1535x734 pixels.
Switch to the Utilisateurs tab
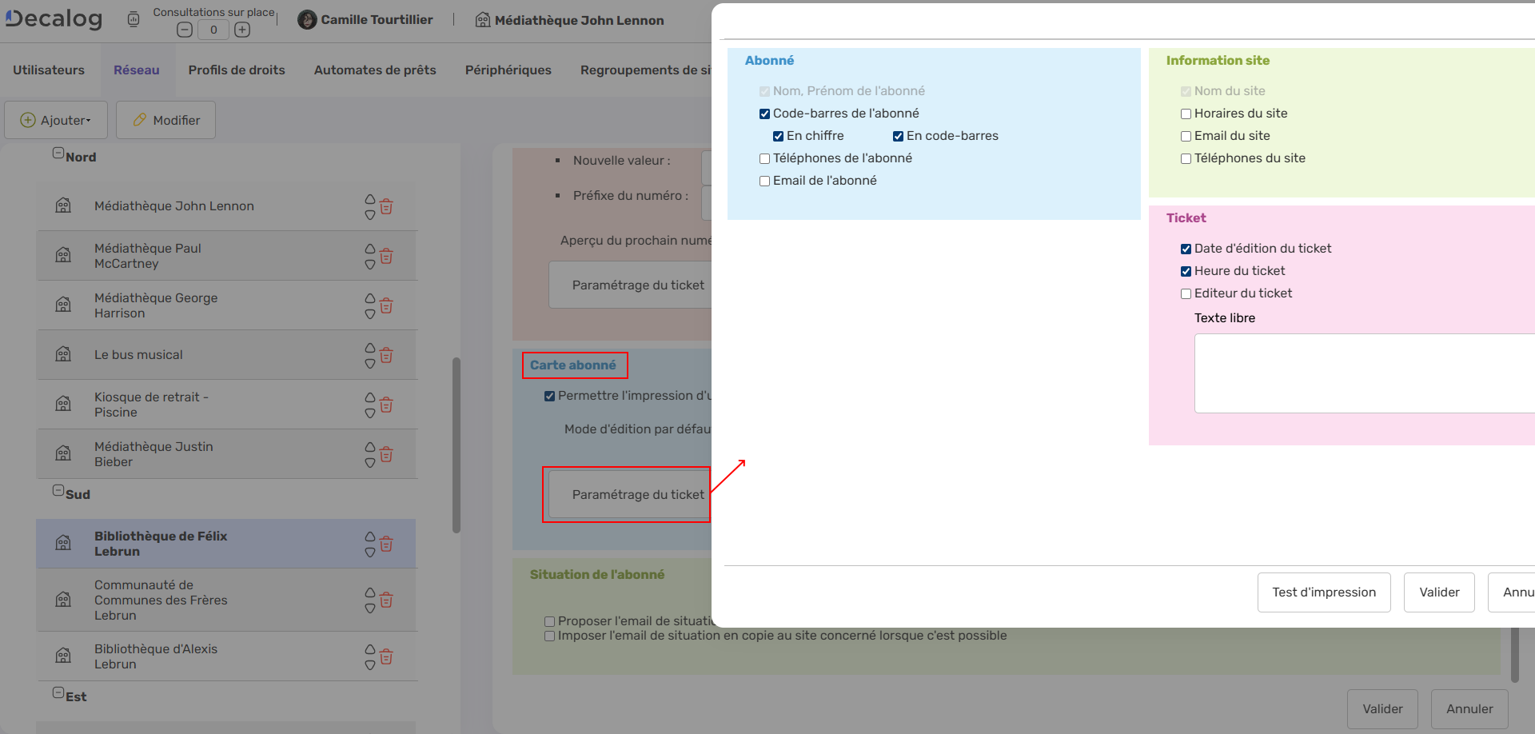(49, 70)
